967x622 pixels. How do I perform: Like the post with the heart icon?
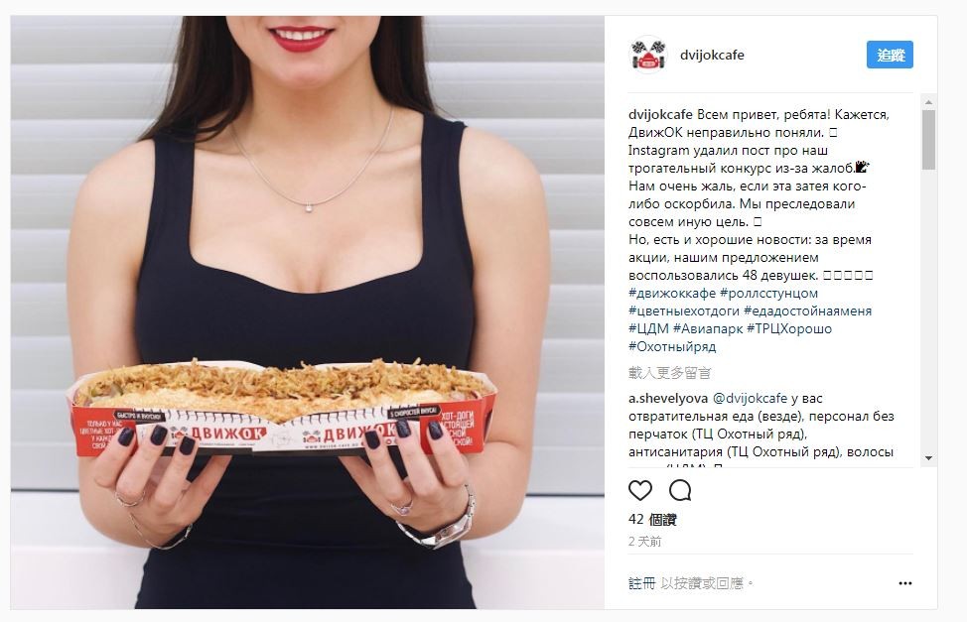(x=640, y=491)
